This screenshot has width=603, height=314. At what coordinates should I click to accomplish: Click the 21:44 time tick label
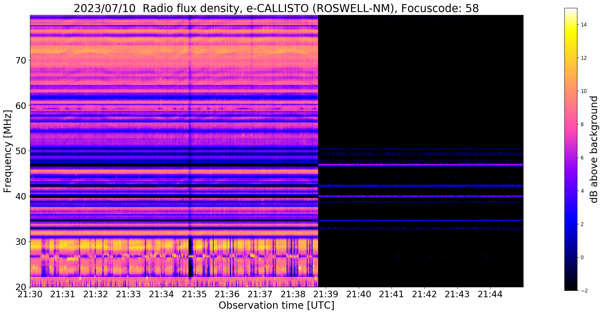point(490,294)
